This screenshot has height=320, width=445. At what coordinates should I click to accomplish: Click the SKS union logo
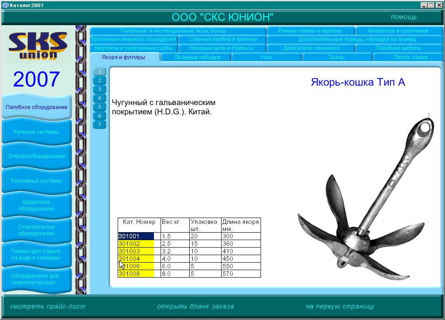38,46
